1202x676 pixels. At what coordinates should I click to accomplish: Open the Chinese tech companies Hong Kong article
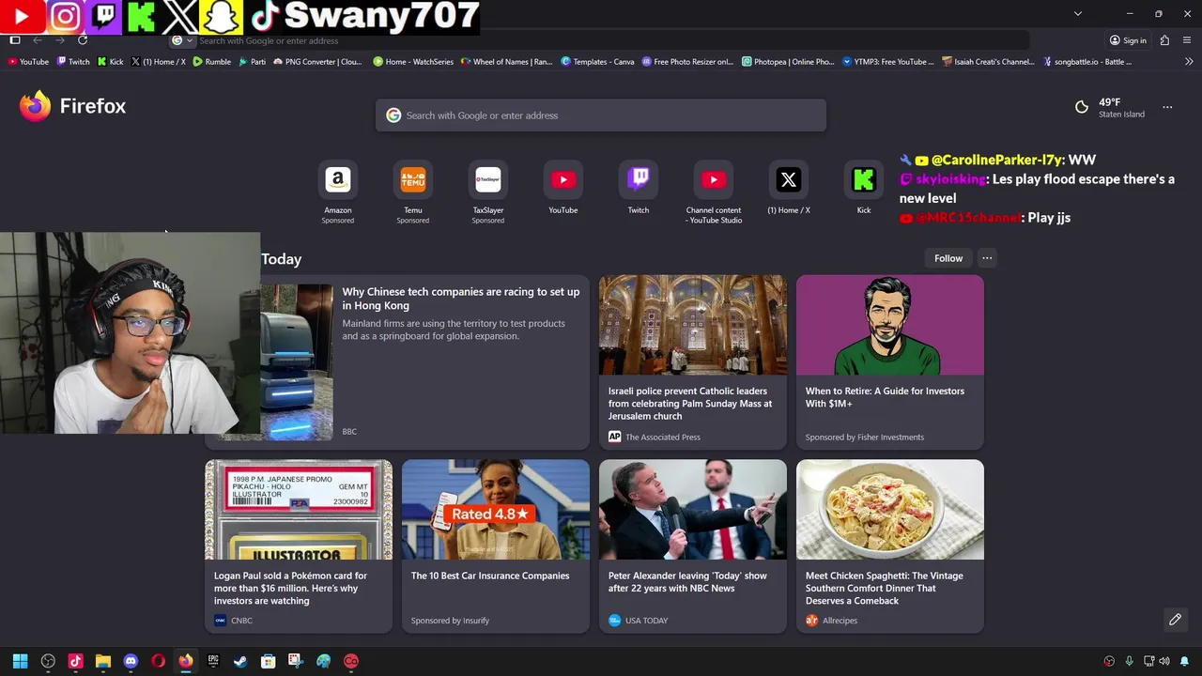point(461,299)
